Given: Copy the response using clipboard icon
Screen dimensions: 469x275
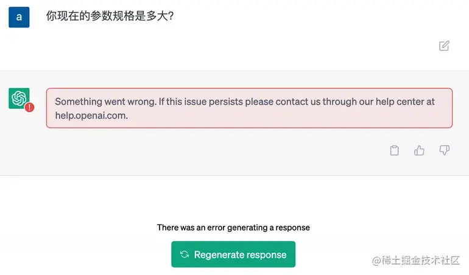Looking at the screenshot, I should tap(394, 150).
